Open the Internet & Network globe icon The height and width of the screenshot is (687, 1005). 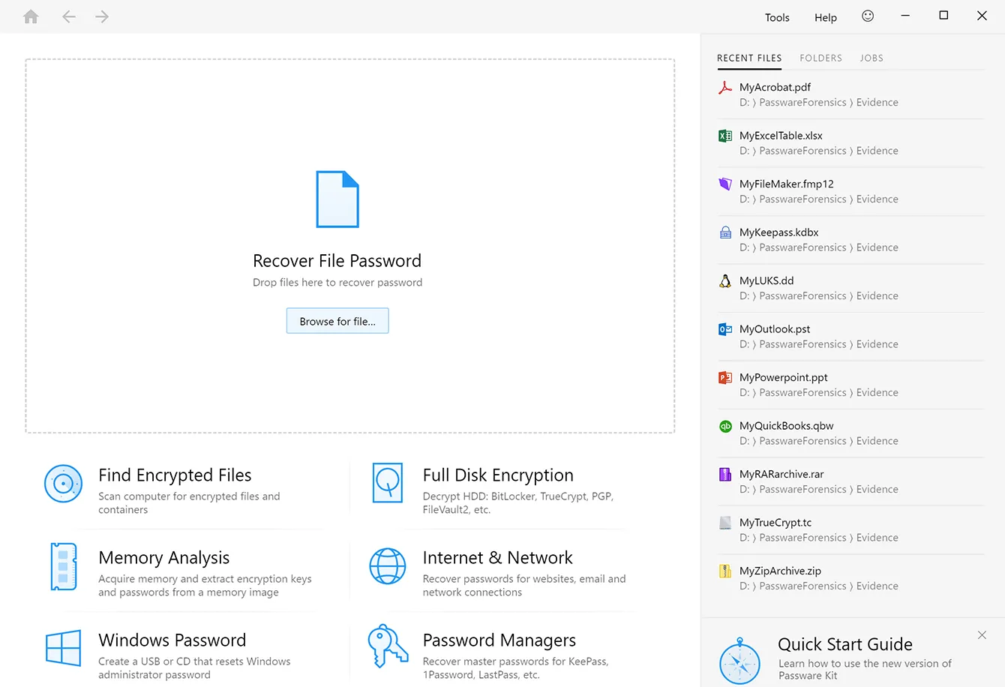click(388, 566)
